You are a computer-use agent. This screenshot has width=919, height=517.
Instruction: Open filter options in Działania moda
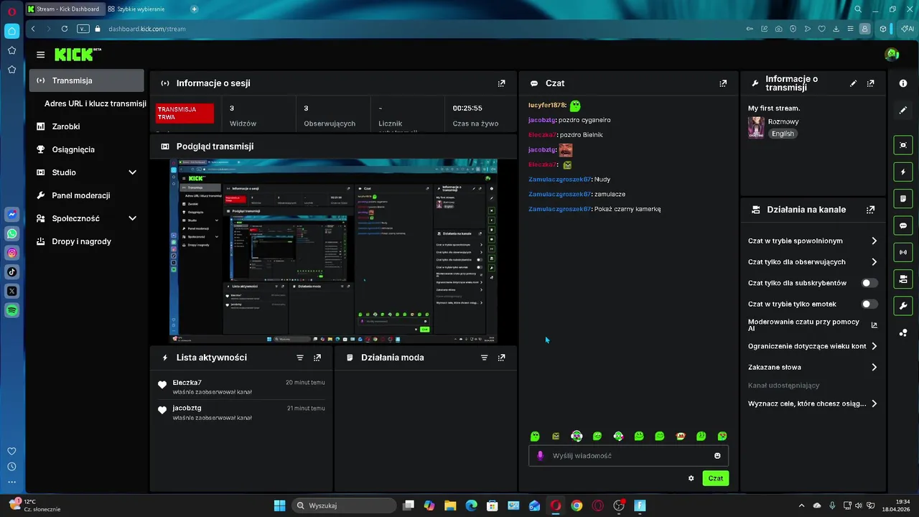pyautogui.click(x=484, y=358)
